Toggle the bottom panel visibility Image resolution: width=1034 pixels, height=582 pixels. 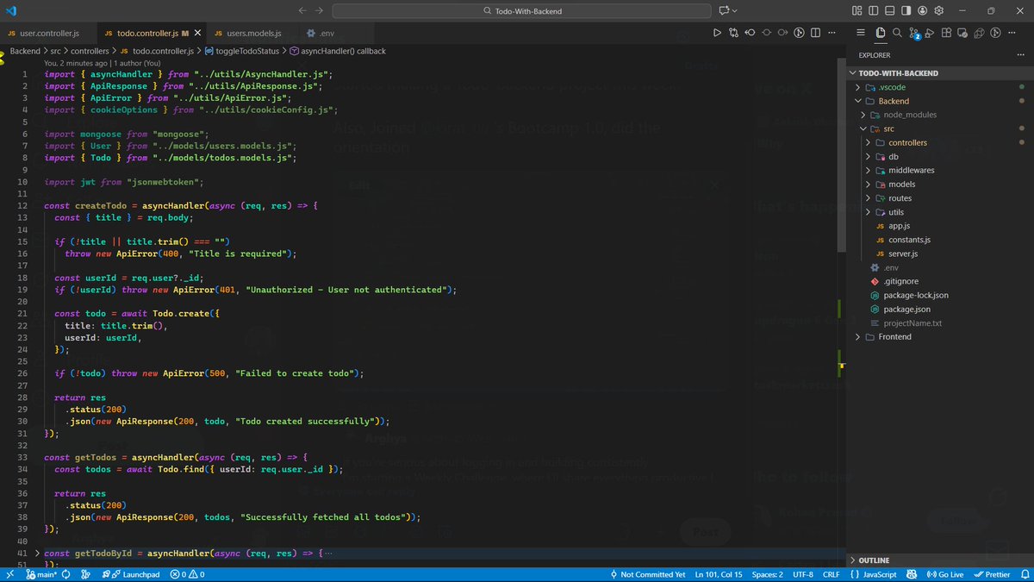point(888,10)
